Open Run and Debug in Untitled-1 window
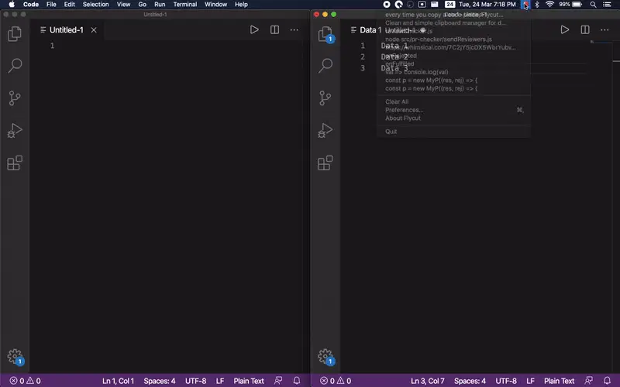This screenshot has width=620, height=387. (15, 130)
